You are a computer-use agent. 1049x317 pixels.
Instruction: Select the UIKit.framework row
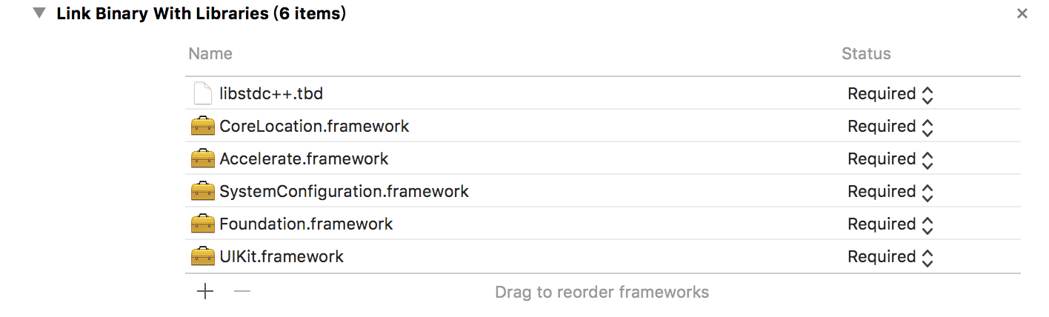coord(603,257)
